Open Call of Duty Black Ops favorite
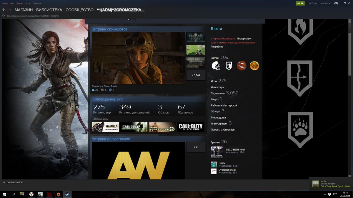Viewport: 353px width, 198px height. pyautogui.click(x=191, y=127)
